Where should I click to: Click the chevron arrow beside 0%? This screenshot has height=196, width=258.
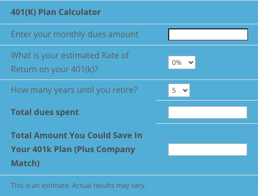pos(191,62)
